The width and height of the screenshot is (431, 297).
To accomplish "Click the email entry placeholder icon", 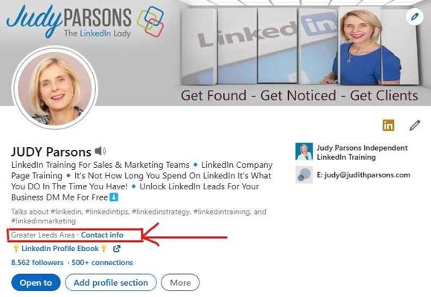I will [304, 174].
